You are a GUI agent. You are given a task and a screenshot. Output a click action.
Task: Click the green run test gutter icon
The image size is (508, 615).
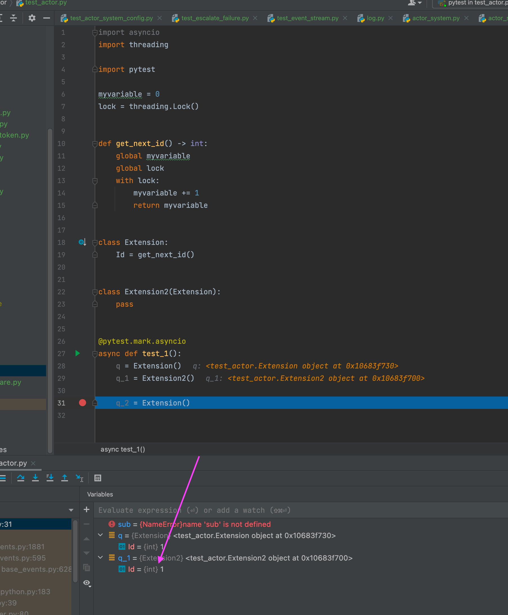[78, 353]
